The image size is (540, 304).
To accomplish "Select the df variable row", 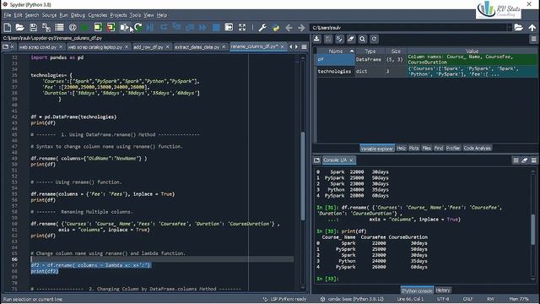I will click(427, 60).
